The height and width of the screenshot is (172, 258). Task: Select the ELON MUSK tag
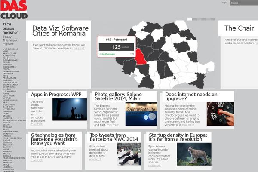(9, 96)
